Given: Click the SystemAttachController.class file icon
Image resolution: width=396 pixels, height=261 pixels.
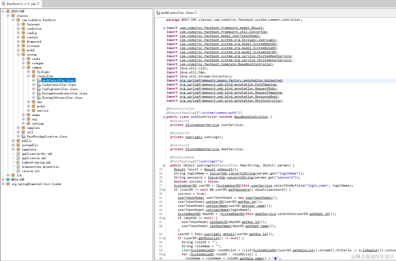Looking at the screenshot, I should 39,94.
